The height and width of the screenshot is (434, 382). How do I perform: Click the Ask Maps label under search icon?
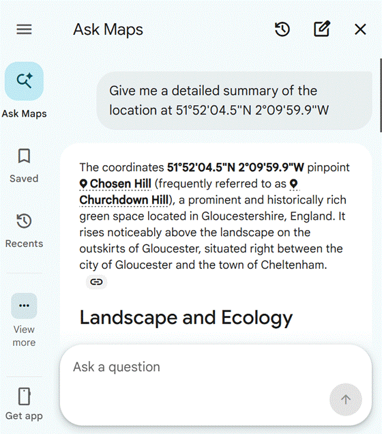pos(24,114)
